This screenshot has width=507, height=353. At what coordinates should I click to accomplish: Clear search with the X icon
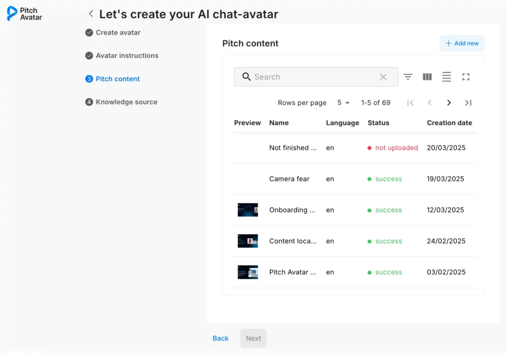(x=383, y=77)
